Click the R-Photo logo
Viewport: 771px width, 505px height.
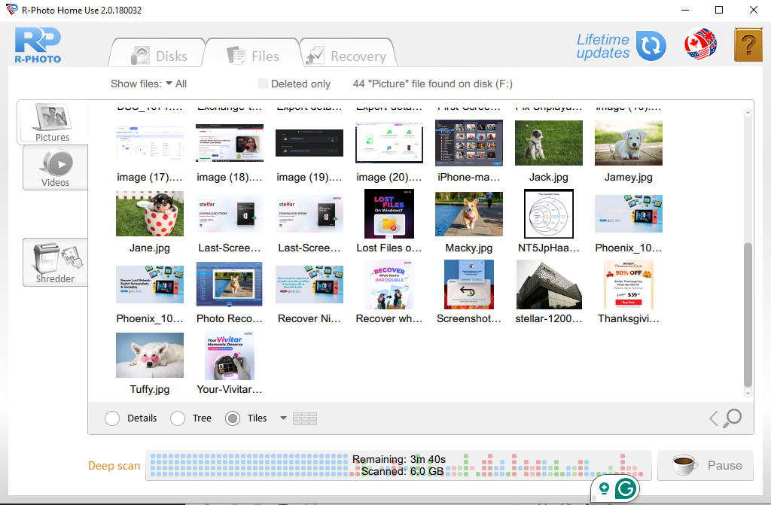click(37, 45)
